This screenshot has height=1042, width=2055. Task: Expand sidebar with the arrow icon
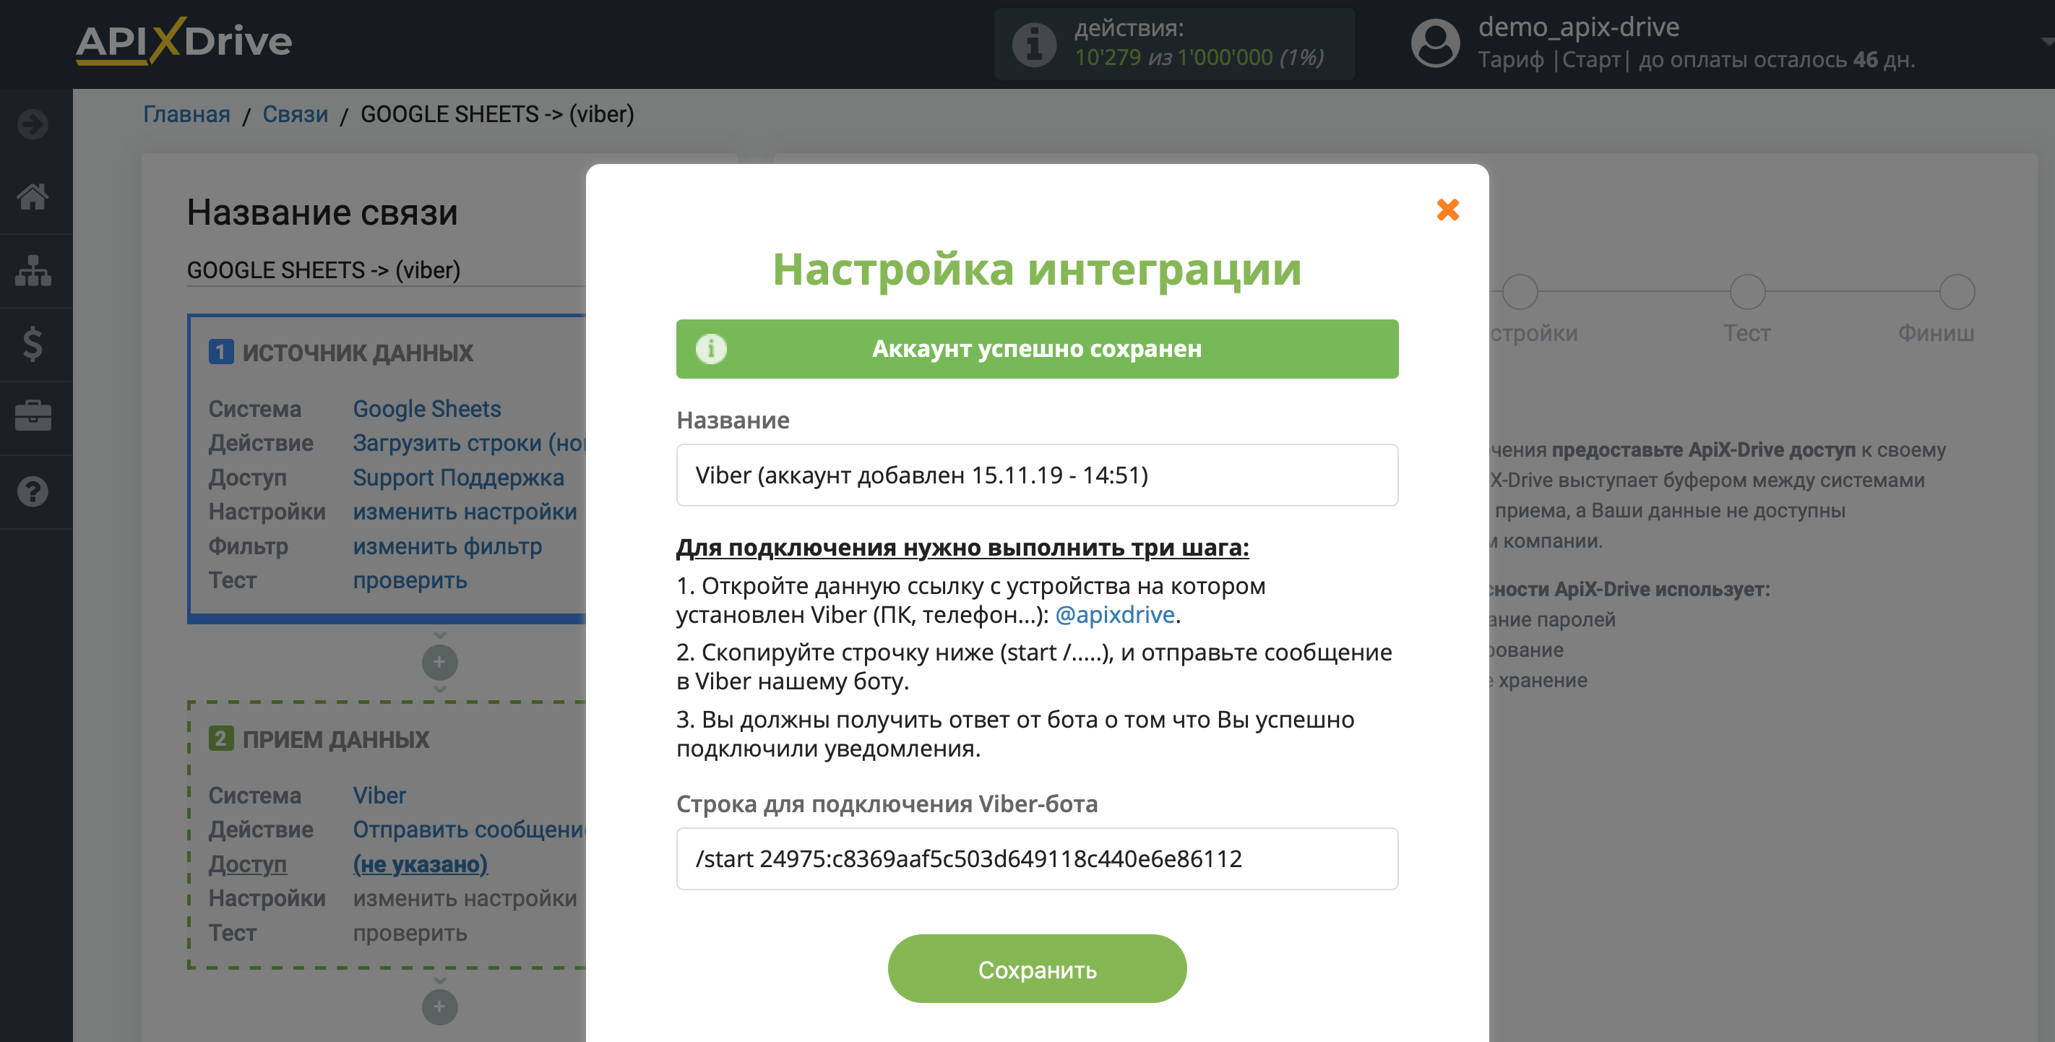pos(33,124)
